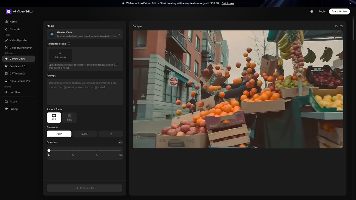This screenshot has width=356, height=200.
Task: Click the Login link
Action: pos(322,11)
